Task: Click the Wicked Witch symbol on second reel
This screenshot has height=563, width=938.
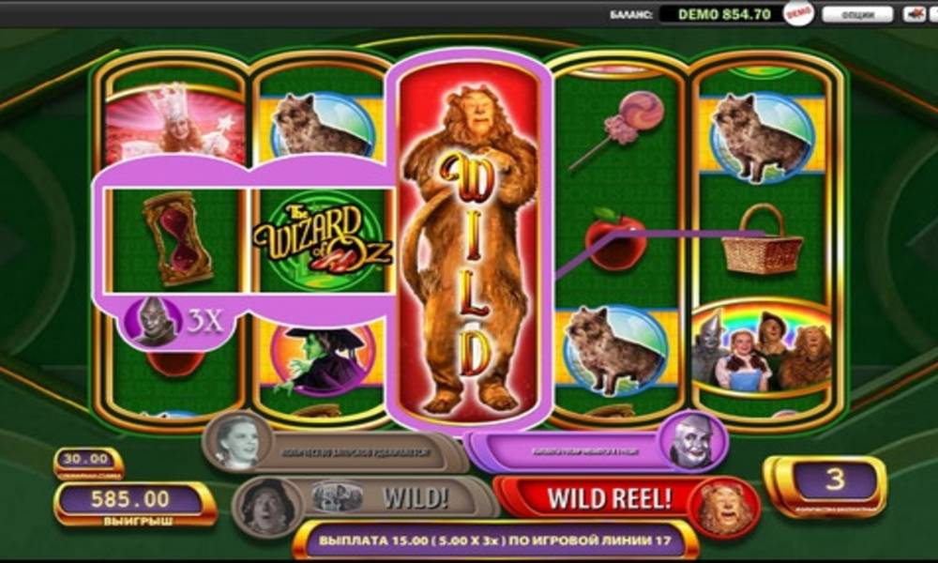Action: coord(321,361)
